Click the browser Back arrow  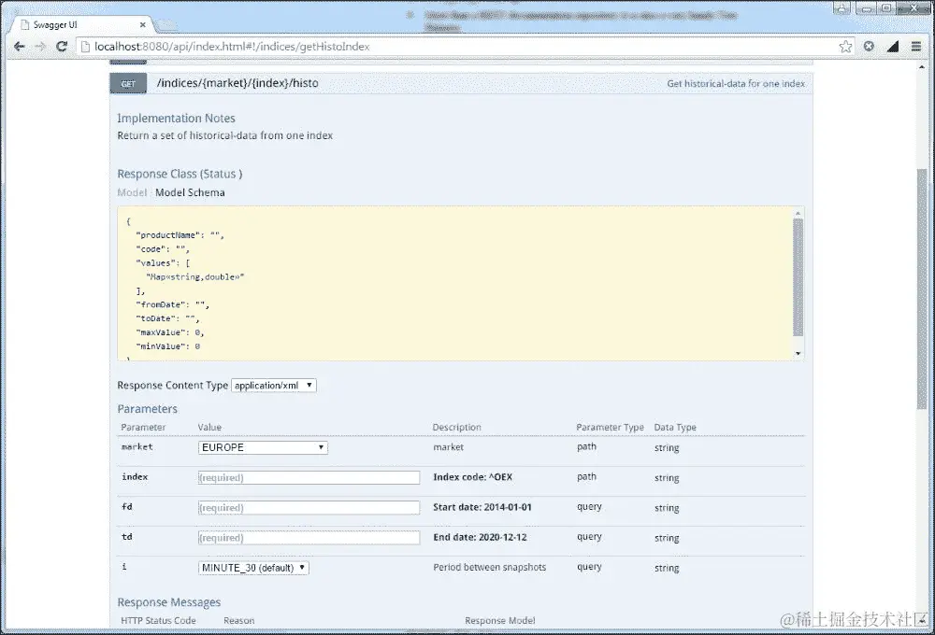pos(19,47)
